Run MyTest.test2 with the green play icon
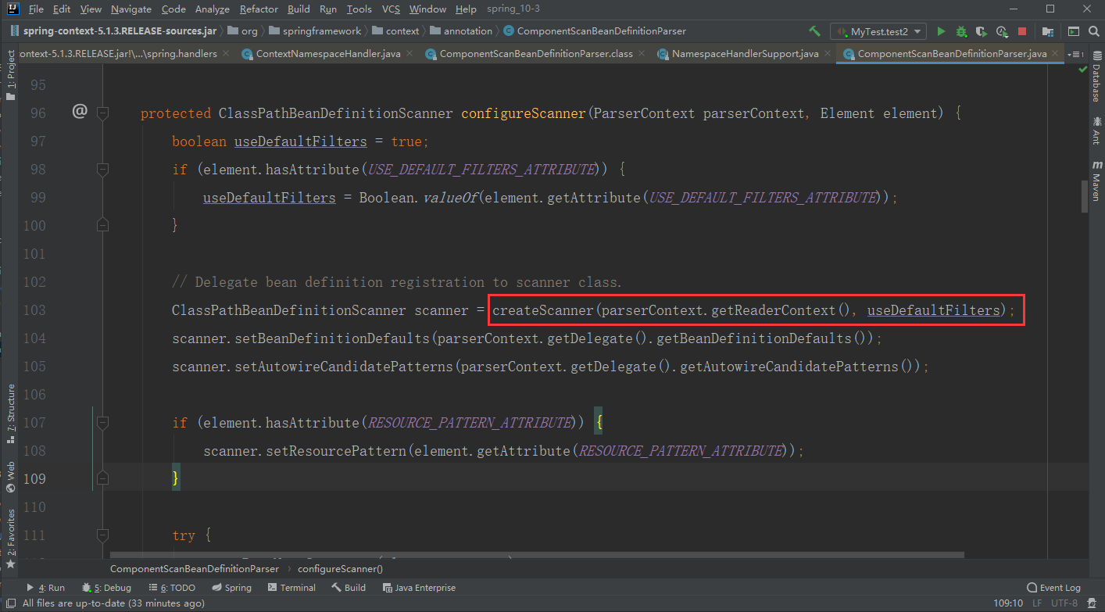 click(x=941, y=31)
